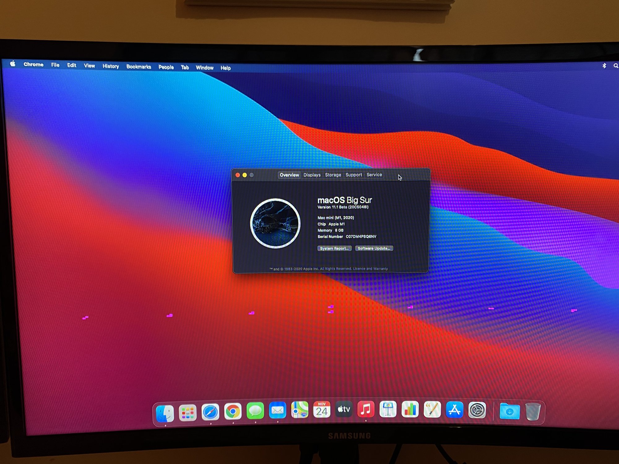Open the App Store icon
The width and height of the screenshot is (619, 464).
pyautogui.click(x=454, y=410)
